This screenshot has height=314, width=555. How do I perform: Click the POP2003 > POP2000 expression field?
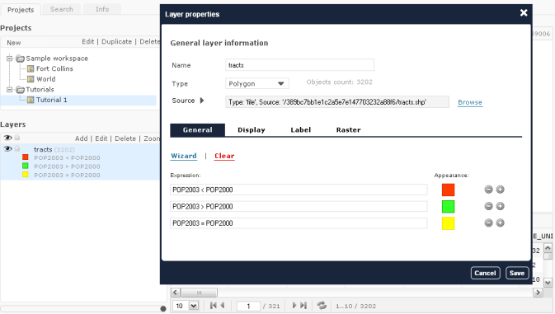(299, 206)
